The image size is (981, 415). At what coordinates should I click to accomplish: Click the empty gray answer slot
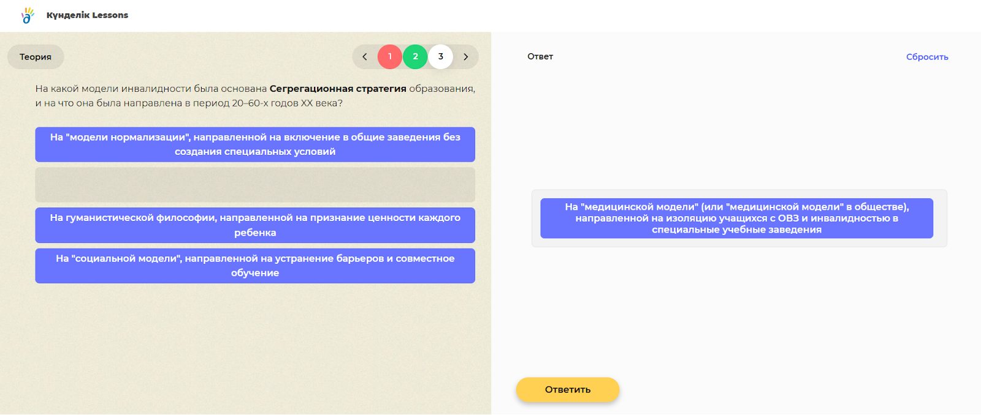pyautogui.click(x=255, y=185)
